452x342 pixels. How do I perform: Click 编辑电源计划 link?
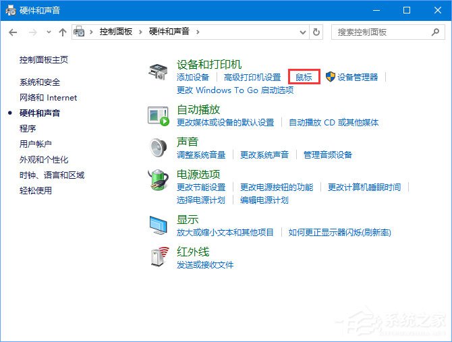pyautogui.click(x=264, y=200)
